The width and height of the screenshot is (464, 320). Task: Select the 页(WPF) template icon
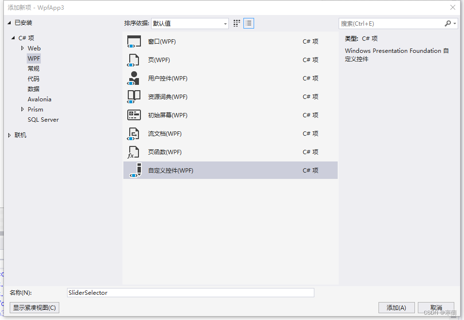(x=133, y=60)
